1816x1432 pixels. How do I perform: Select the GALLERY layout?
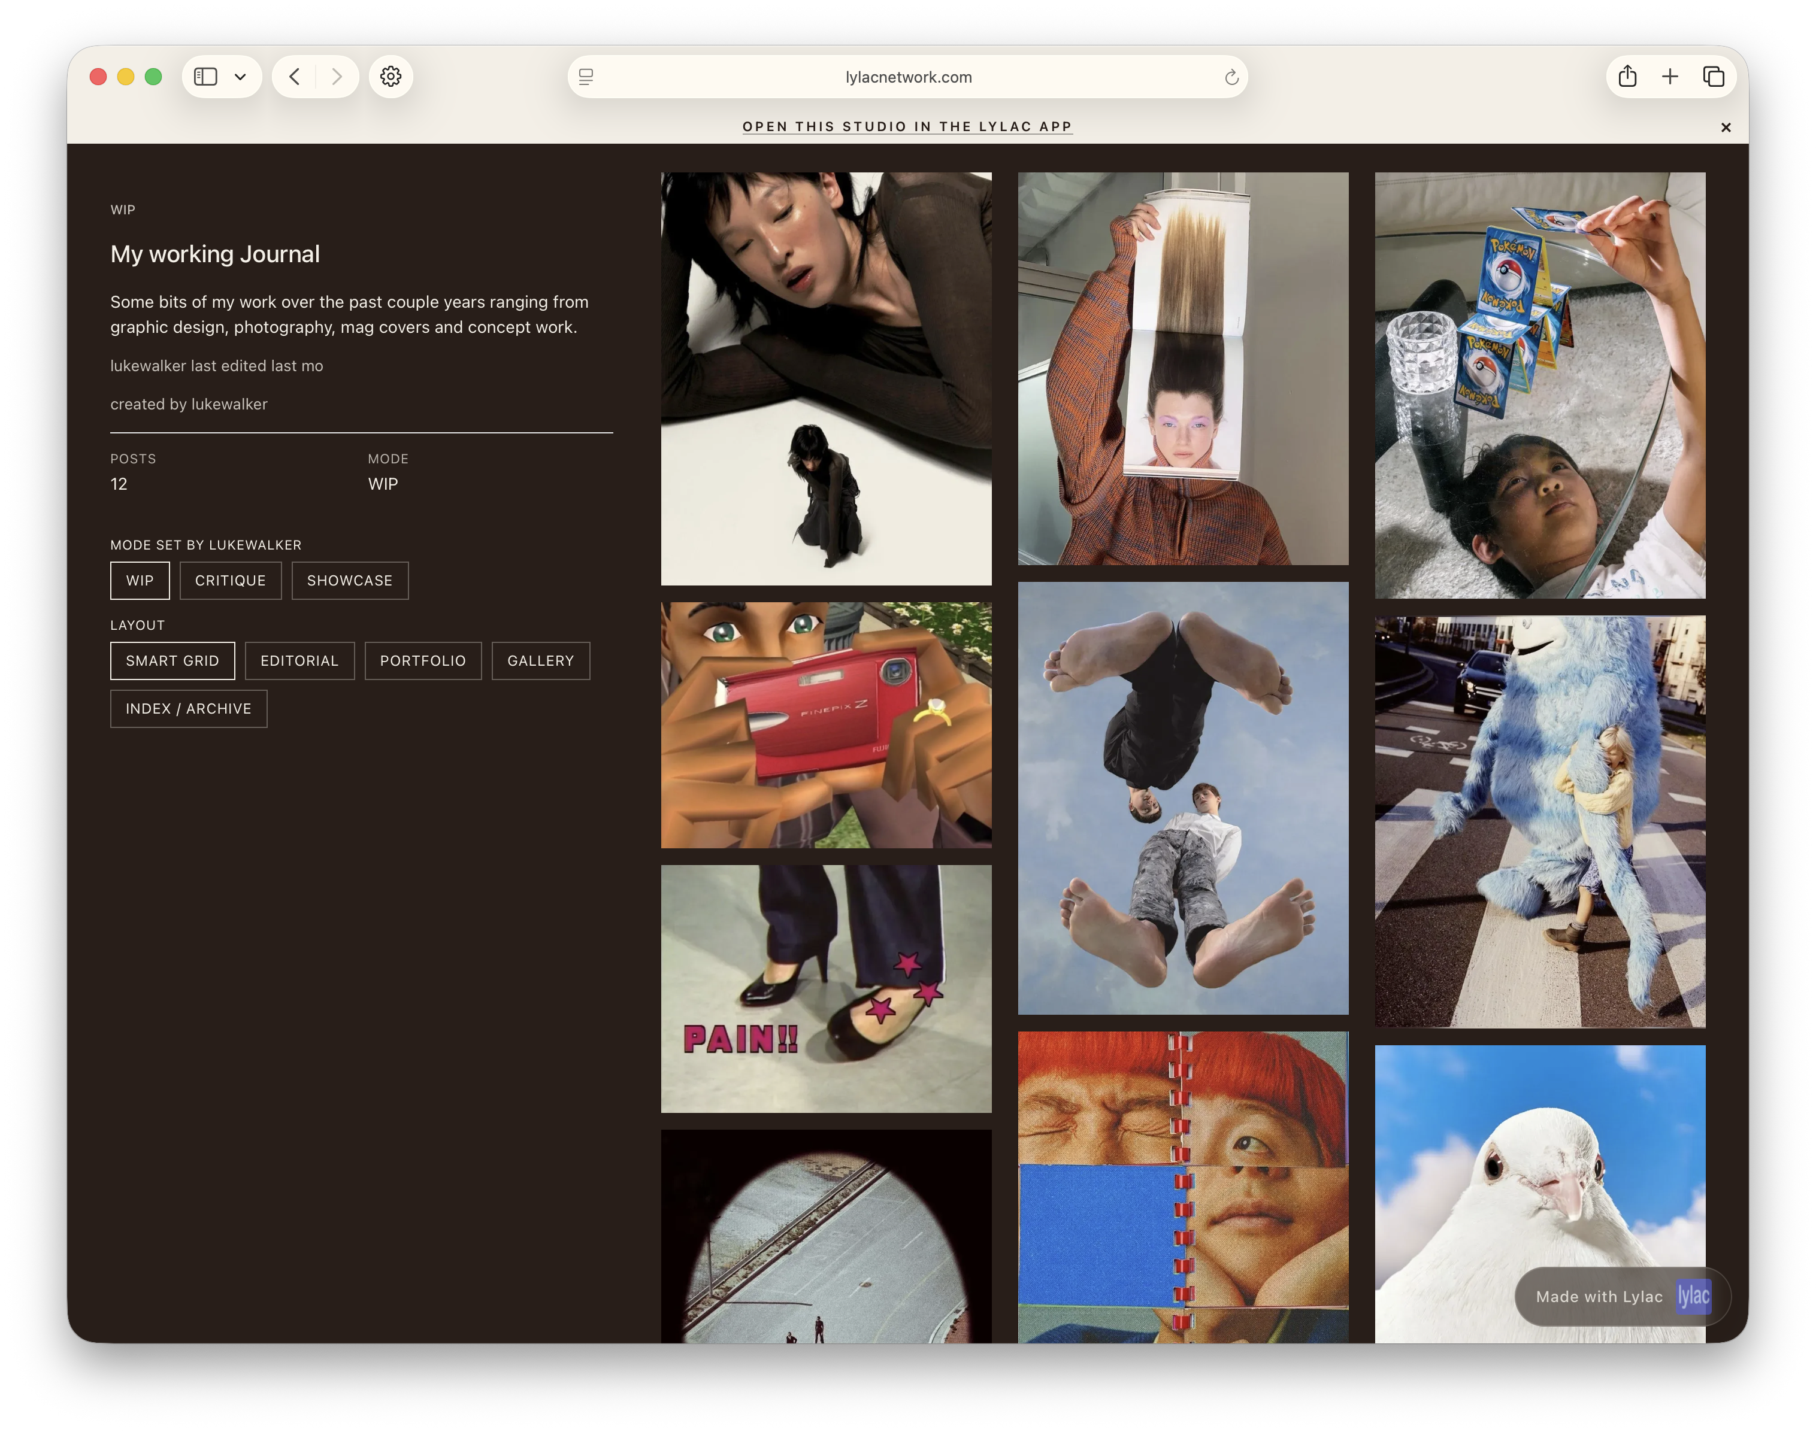coord(540,661)
